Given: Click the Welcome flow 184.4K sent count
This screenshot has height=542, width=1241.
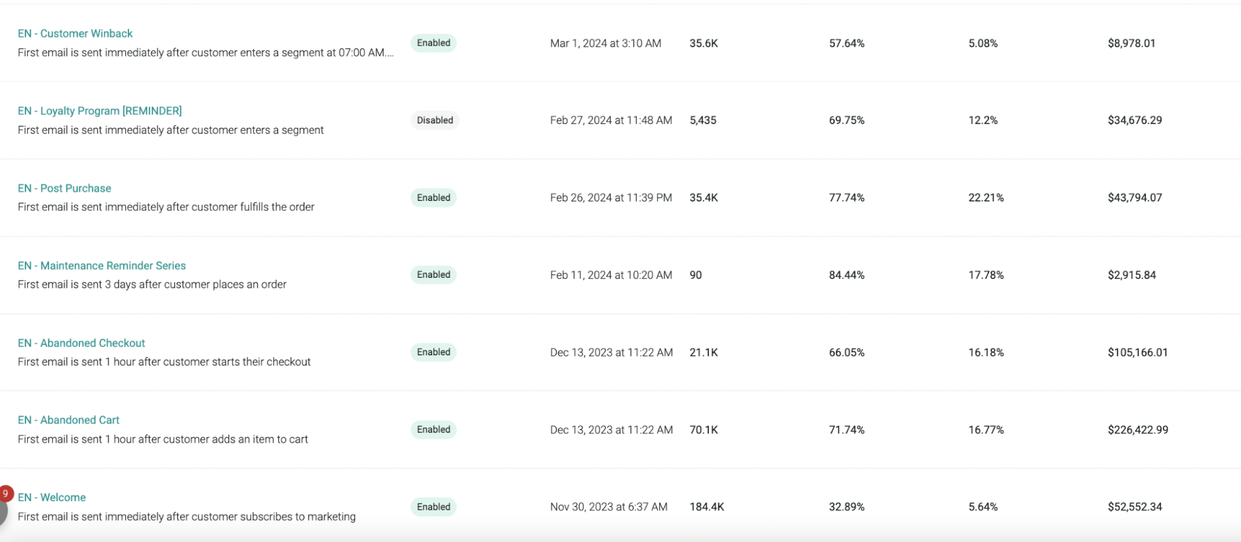Looking at the screenshot, I should point(706,507).
